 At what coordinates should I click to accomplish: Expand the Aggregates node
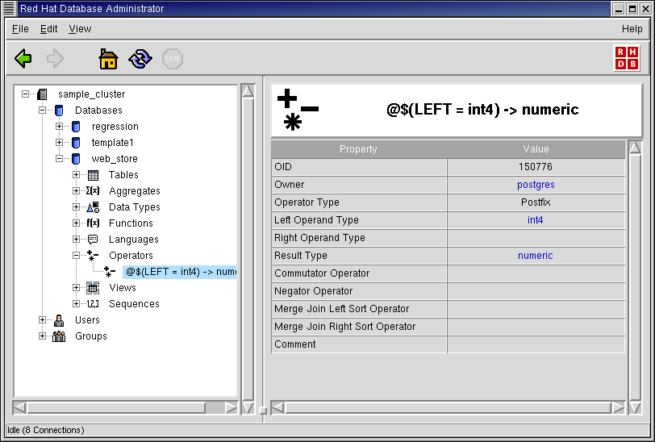[x=76, y=191]
